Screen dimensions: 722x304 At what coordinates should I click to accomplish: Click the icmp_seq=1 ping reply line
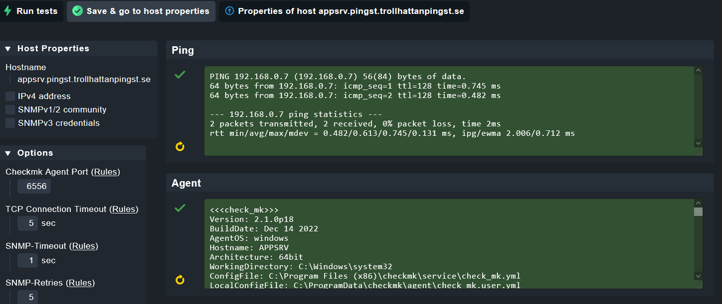click(355, 86)
